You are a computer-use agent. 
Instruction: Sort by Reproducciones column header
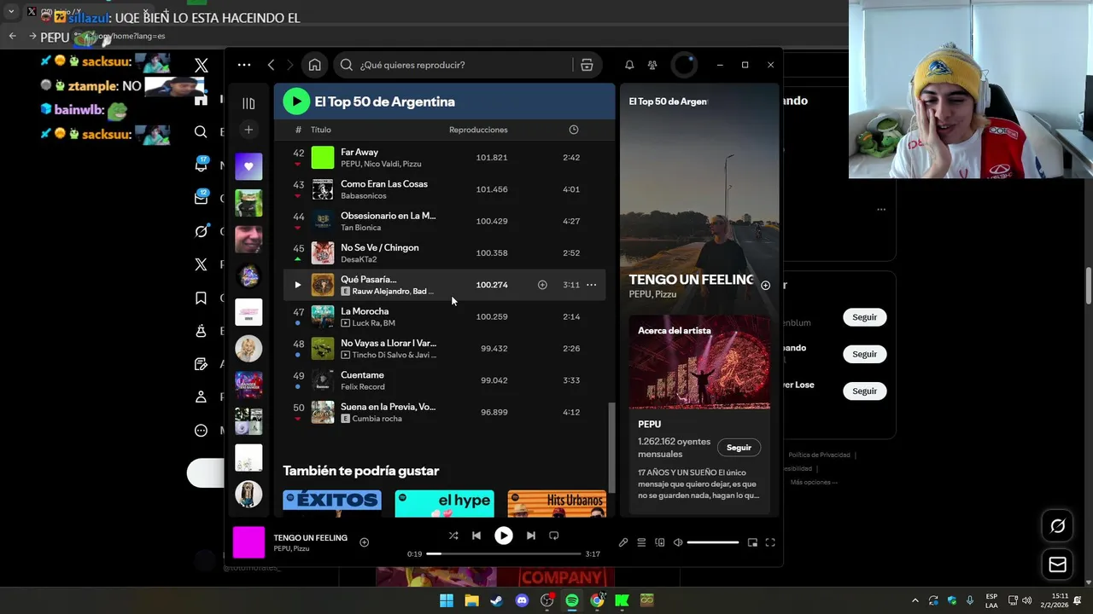(478, 130)
